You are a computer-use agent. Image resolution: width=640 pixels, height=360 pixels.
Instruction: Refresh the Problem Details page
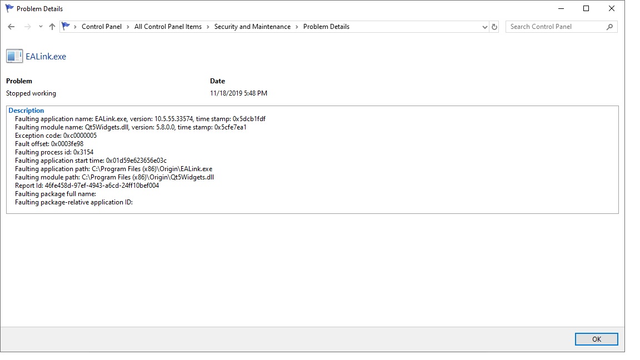(494, 27)
